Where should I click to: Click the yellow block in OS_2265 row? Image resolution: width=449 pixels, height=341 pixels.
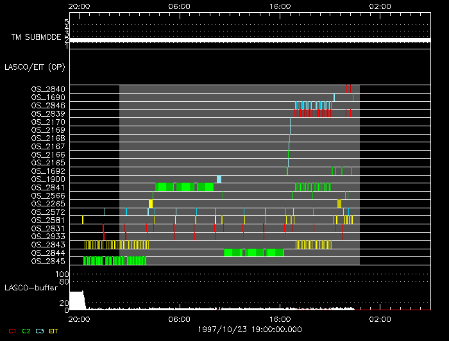(151, 204)
